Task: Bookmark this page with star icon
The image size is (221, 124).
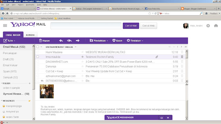Action: (x=150, y=13)
